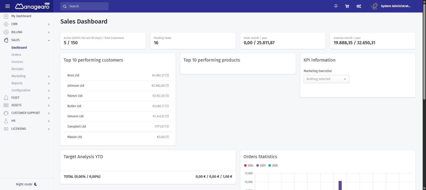The width and height of the screenshot is (426, 190).
Task: Click the Billing sidebar icon
Action: (x=6, y=32)
